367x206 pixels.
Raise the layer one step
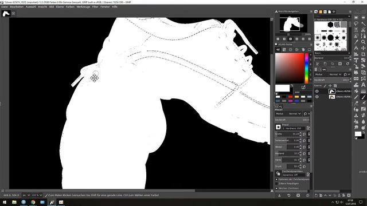tap(325, 195)
